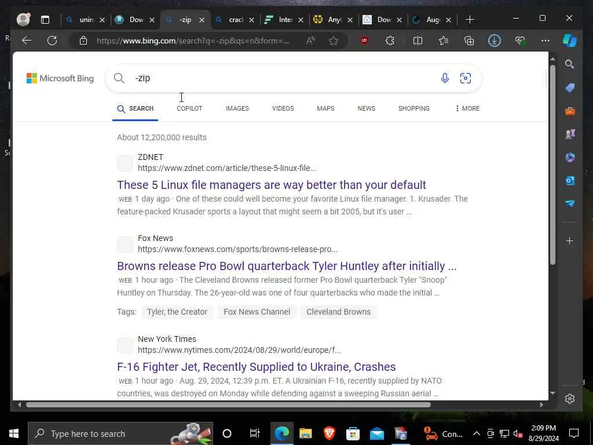
Task: Go back using the back arrow
Action: pos(27,41)
